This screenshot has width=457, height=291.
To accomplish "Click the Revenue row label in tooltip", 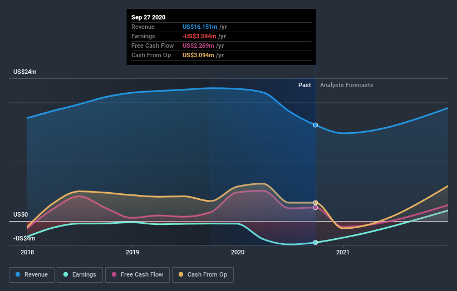I will pyautogui.click(x=143, y=27).
